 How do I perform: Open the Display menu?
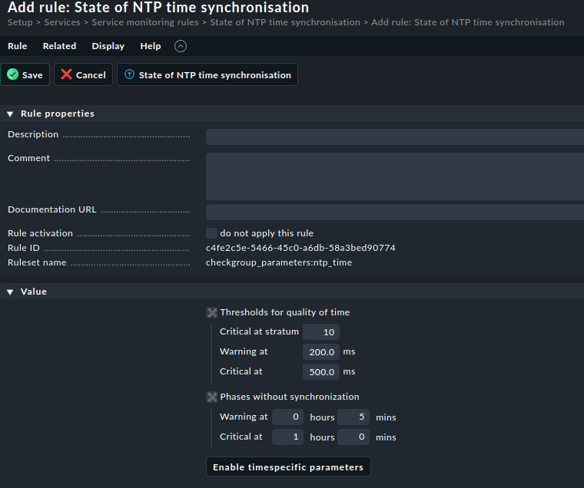[x=108, y=46]
